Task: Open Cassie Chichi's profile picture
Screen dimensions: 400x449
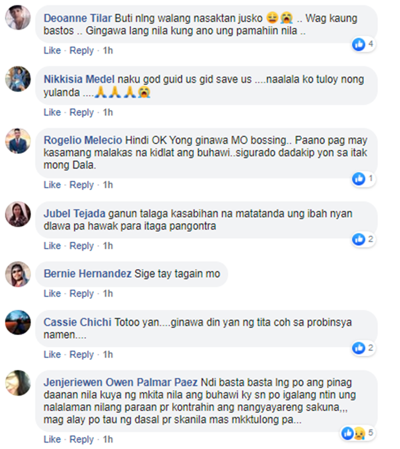Action: click(18, 322)
